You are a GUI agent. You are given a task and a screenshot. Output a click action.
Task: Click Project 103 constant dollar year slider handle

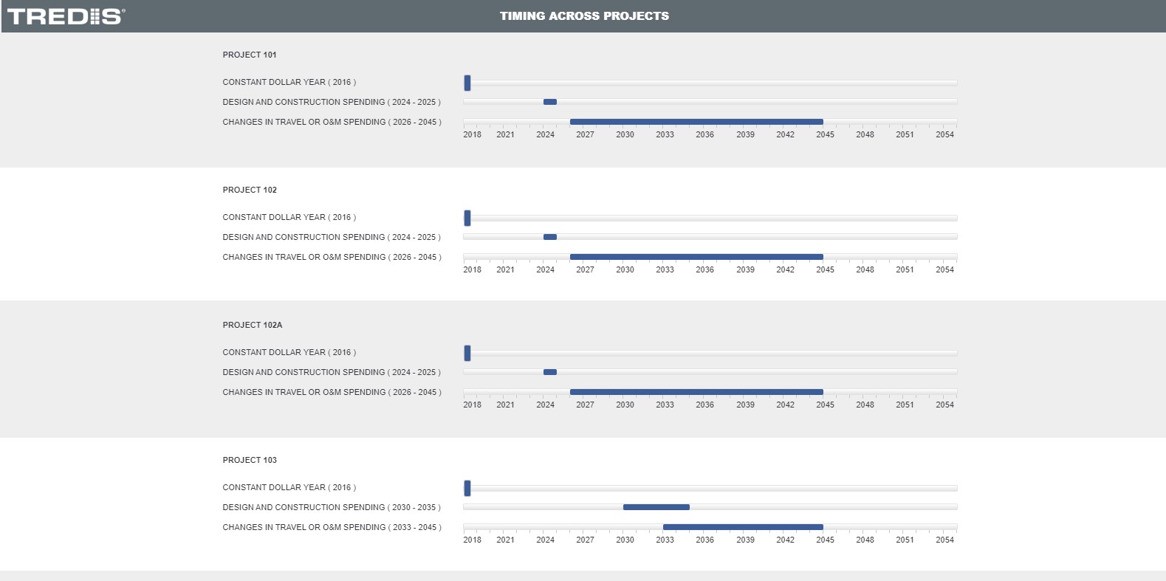[467, 488]
